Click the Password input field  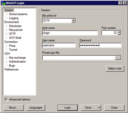100,45
